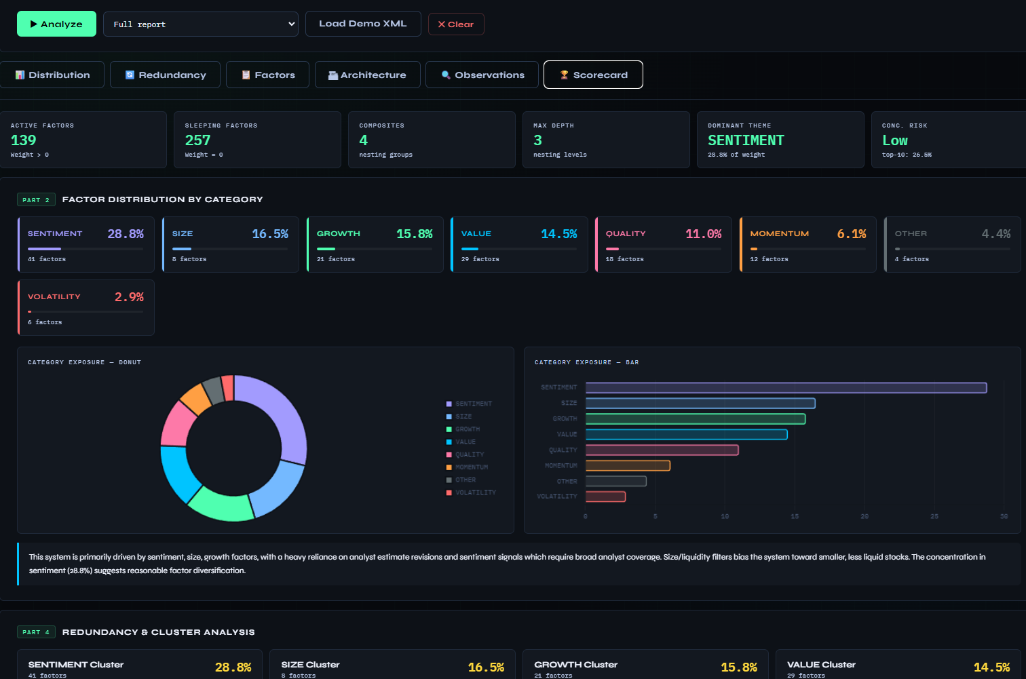Click the SENTIMENT bar in bar chart
Image resolution: width=1026 pixels, height=679 pixels.
coord(786,388)
